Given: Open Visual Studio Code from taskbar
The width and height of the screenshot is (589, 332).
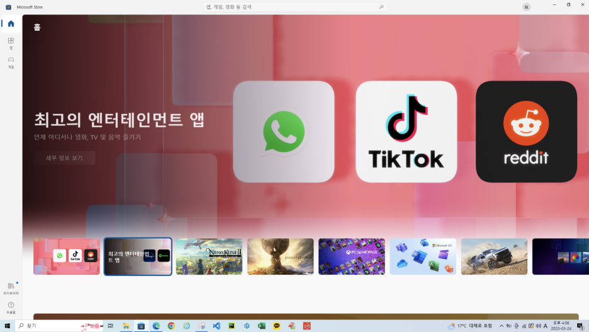Looking at the screenshot, I should (x=216, y=326).
